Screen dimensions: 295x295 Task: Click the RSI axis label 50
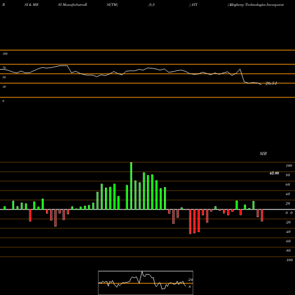point(4,77)
